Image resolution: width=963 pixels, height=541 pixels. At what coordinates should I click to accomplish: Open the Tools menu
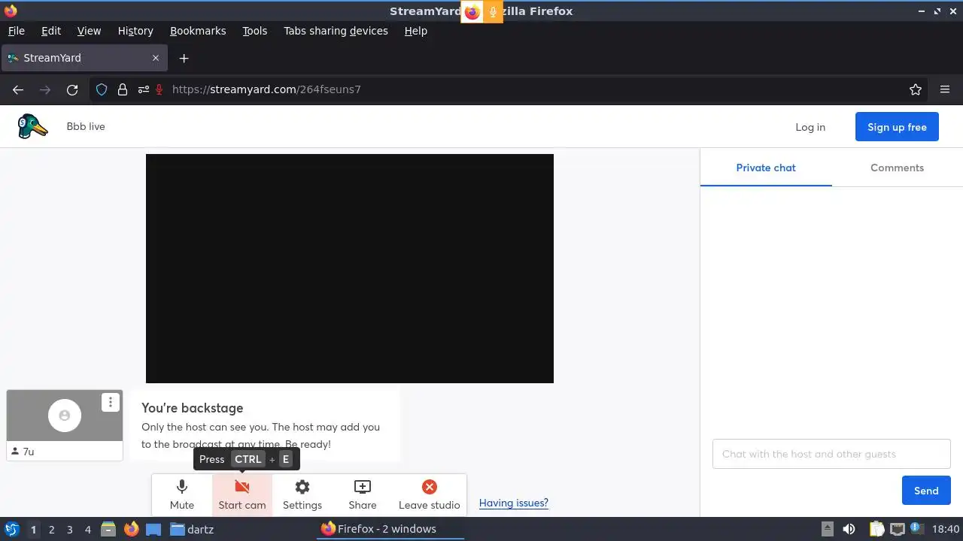pos(254,31)
